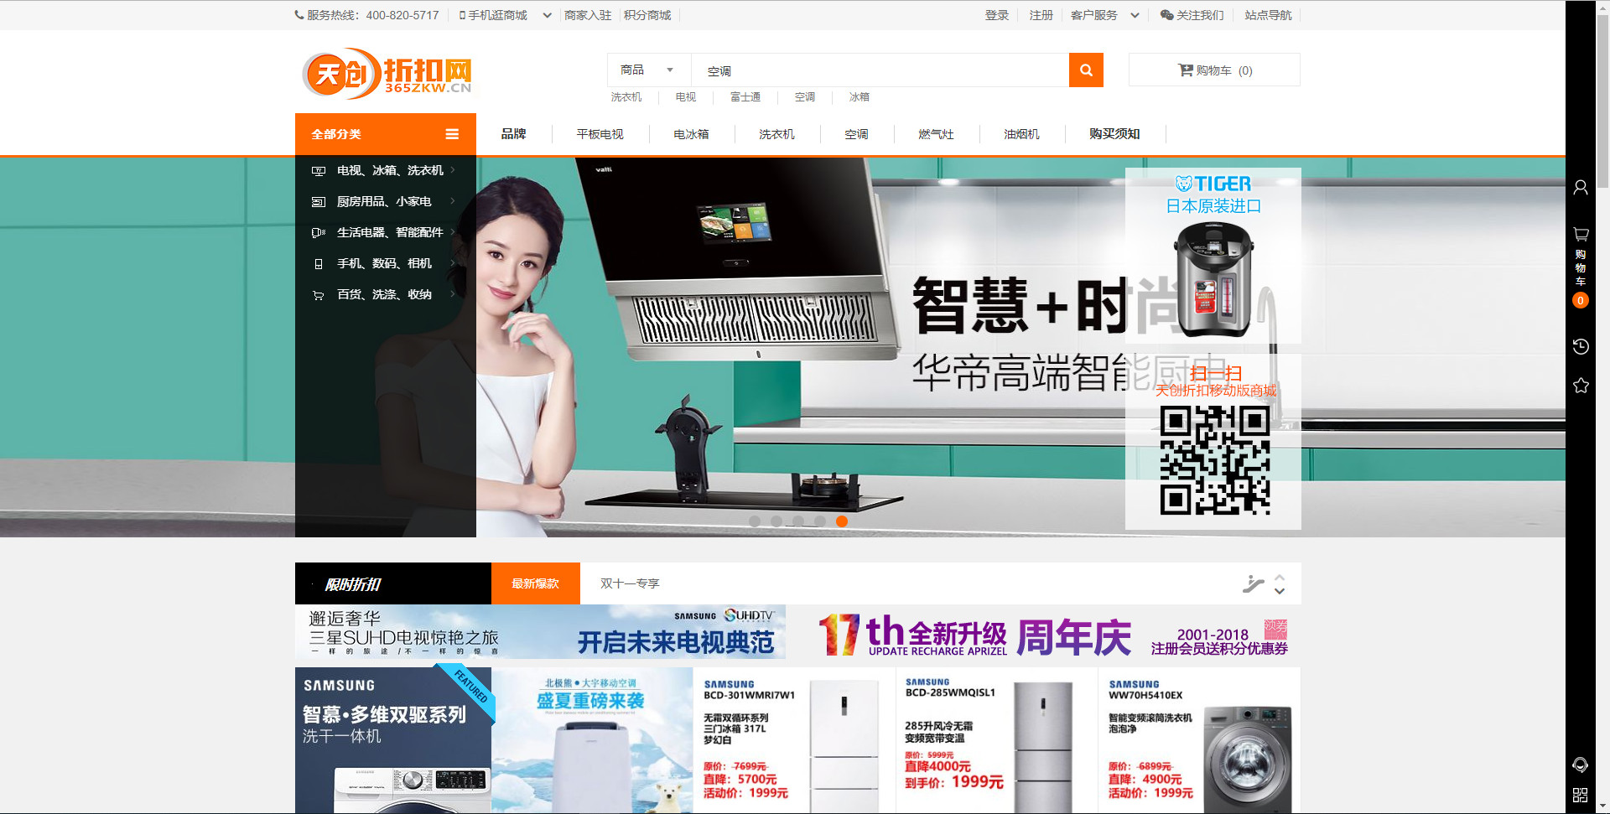Click cart icon in right sidebar

coord(1581,234)
